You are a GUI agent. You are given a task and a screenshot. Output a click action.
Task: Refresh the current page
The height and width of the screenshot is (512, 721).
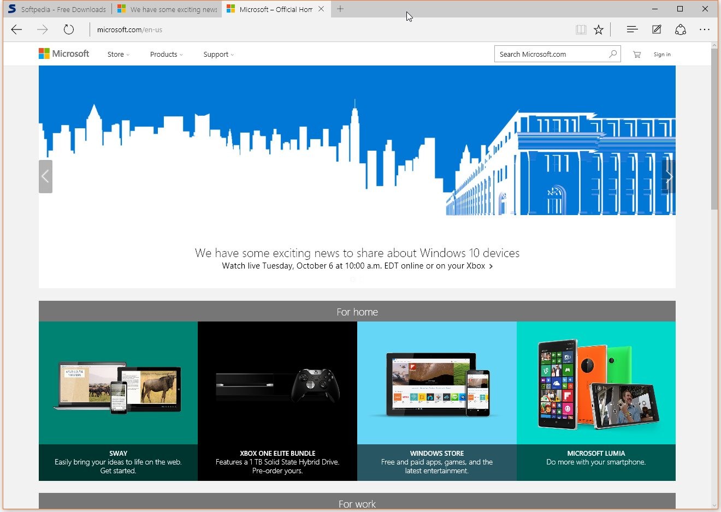pyautogui.click(x=68, y=29)
